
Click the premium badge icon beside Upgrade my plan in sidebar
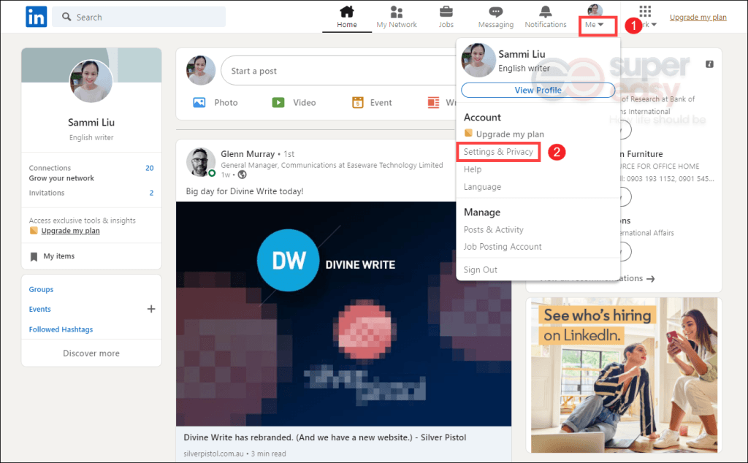pos(34,231)
